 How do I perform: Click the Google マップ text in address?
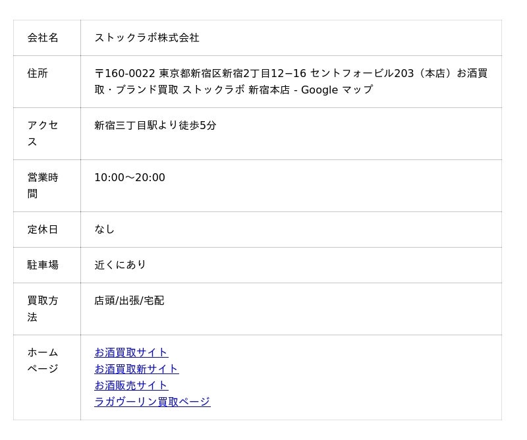pyautogui.click(x=337, y=90)
